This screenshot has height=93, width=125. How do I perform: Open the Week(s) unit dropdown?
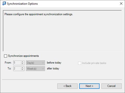pos(35,69)
